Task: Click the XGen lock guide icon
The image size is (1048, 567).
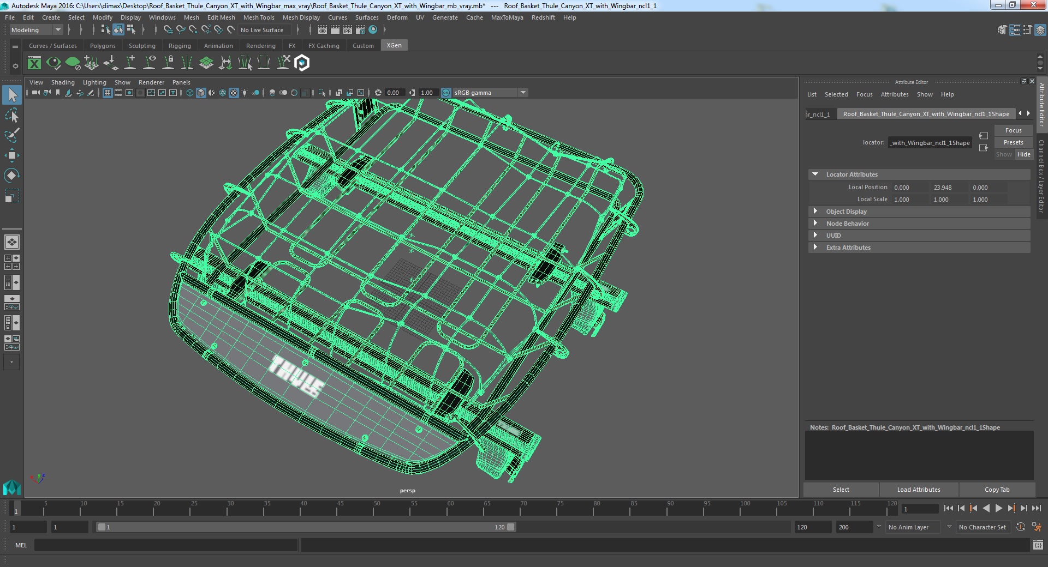Action: pyautogui.click(x=168, y=63)
